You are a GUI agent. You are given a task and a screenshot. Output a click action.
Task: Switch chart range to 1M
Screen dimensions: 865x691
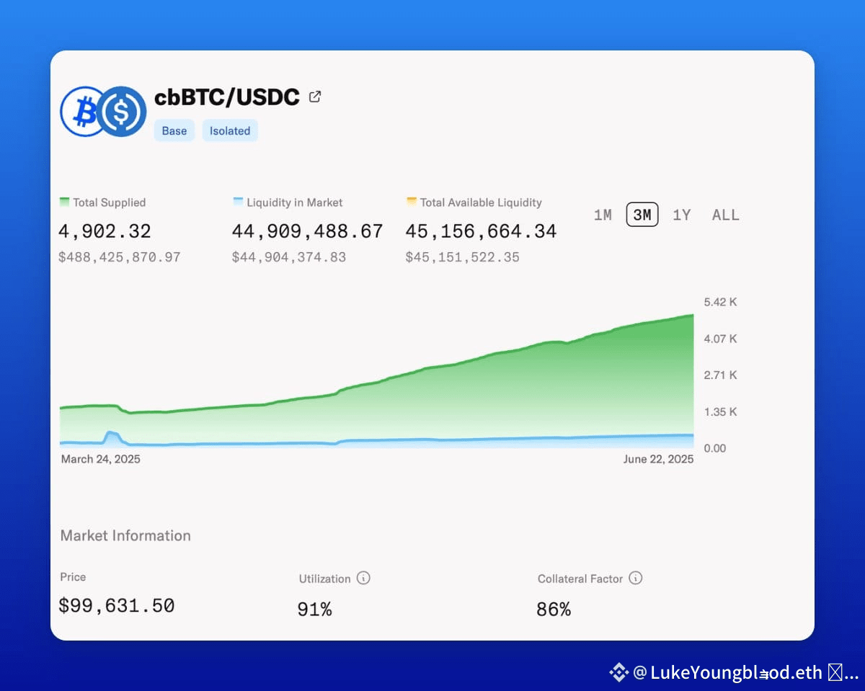tap(603, 215)
